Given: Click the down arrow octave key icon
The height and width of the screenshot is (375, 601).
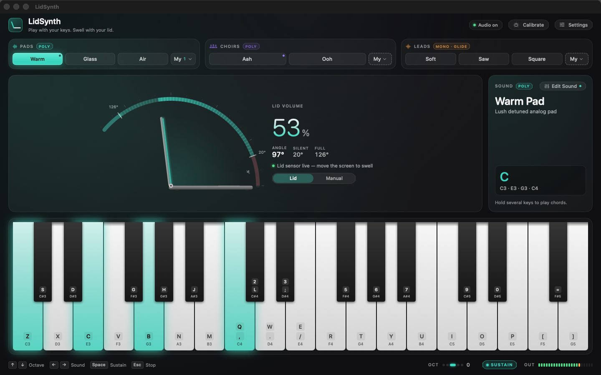Looking at the screenshot, I should point(23,365).
